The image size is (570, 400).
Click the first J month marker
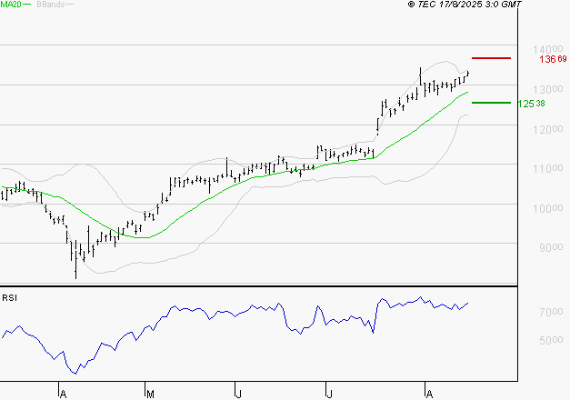[x=238, y=394]
